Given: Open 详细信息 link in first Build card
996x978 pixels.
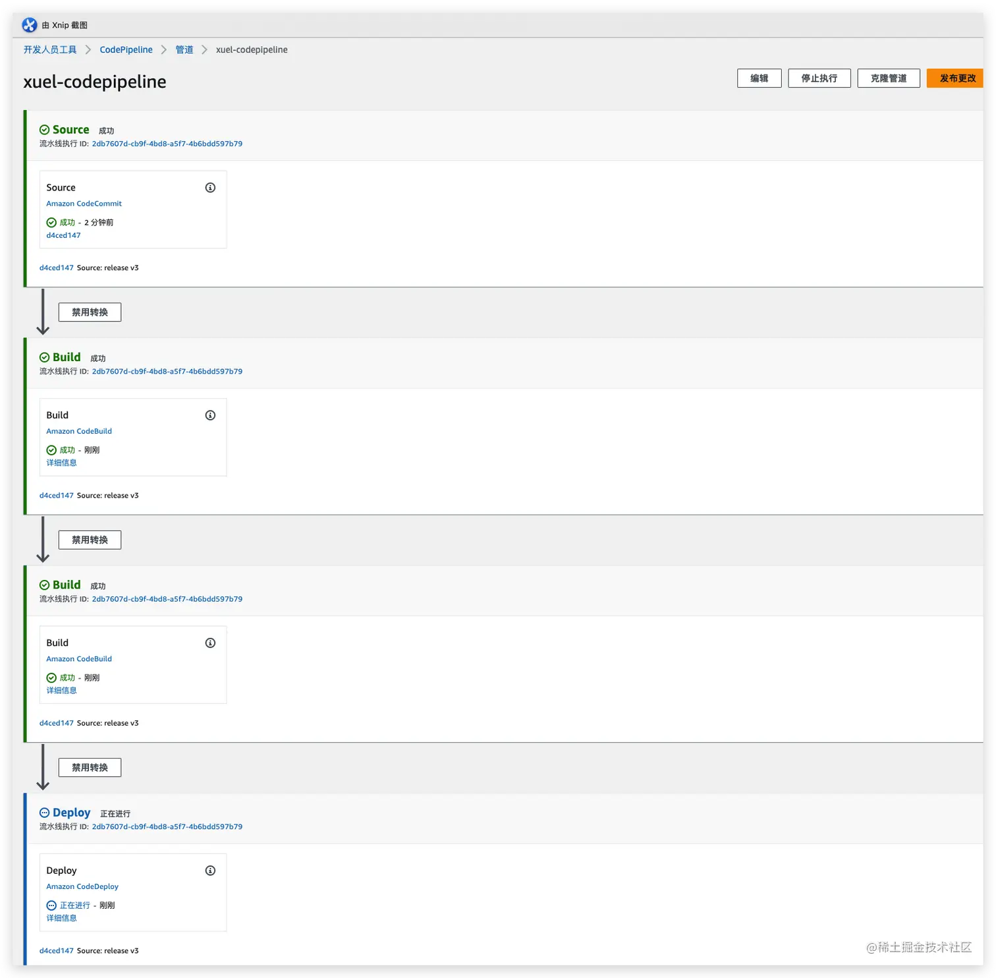Looking at the screenshot, I should pyautogui.click(x=61, y=463).
